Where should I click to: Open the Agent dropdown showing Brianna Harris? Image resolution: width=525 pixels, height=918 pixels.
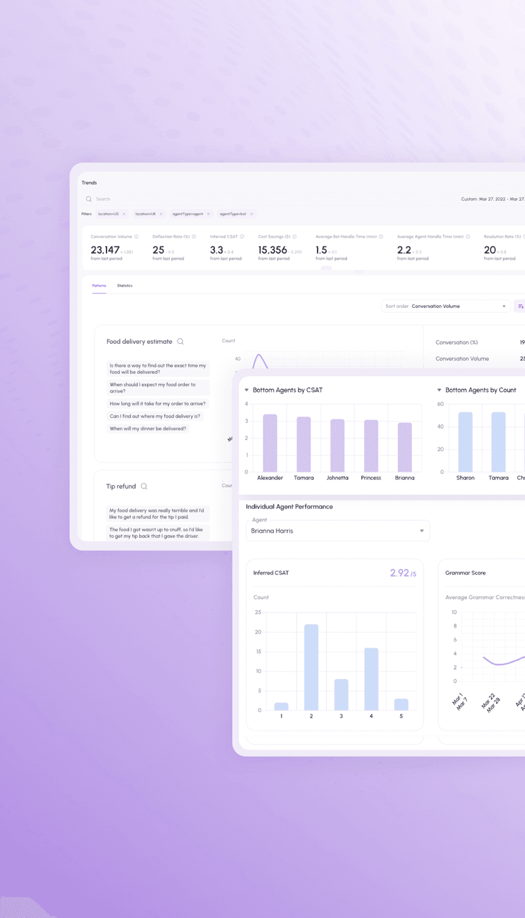337,530
